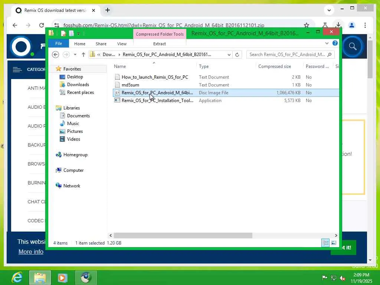Sort by Name column header

(x=120, y=66)
